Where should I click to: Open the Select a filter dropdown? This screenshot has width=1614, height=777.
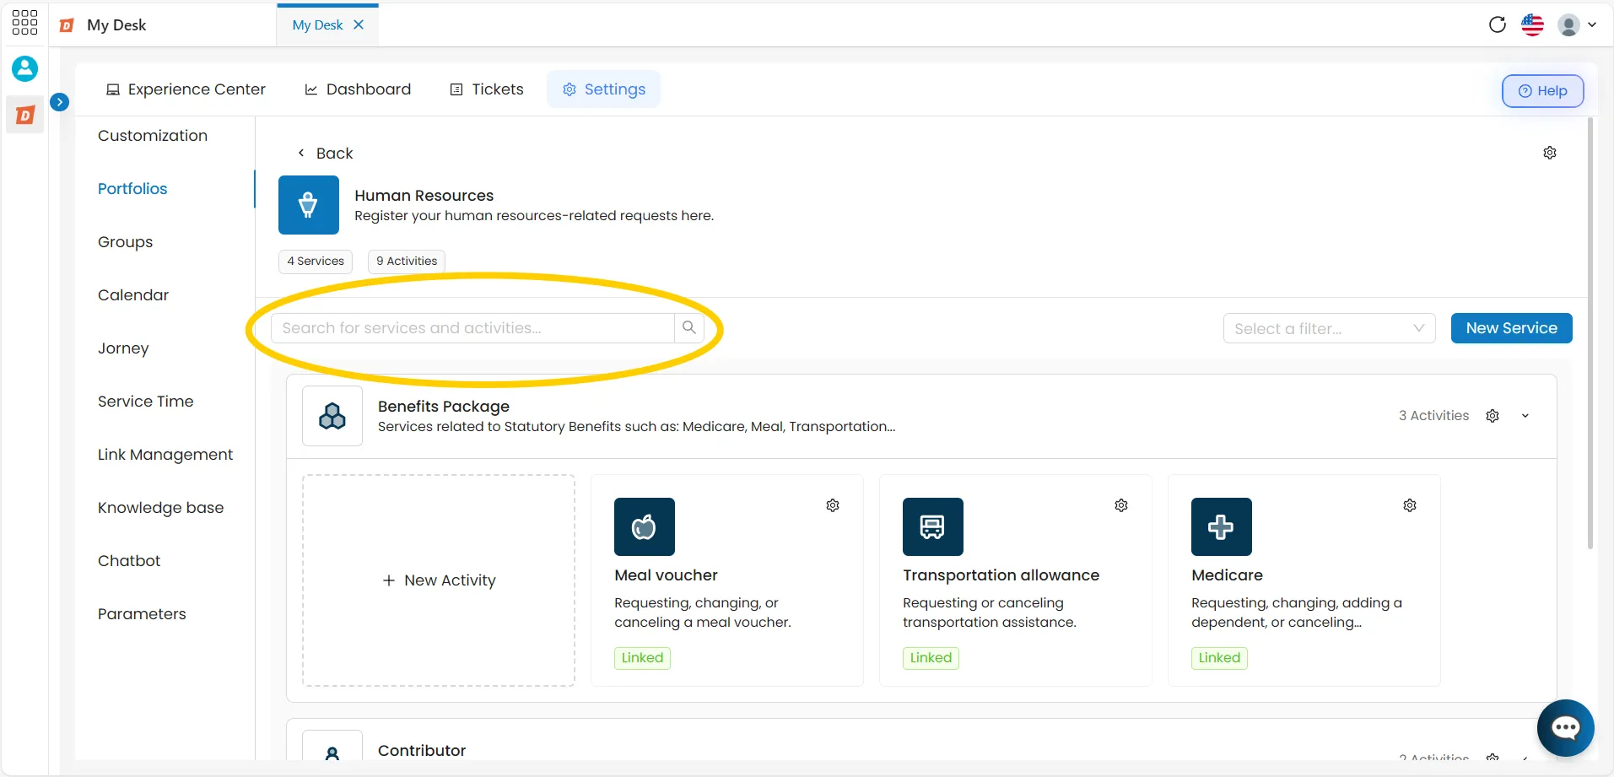tap(1330, 328)
